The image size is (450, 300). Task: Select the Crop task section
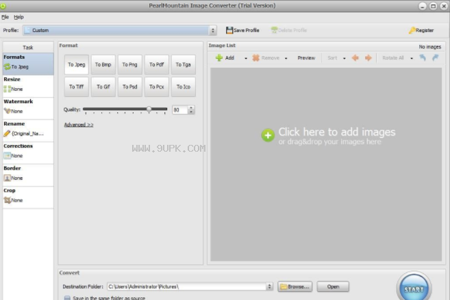coord(28,197)
